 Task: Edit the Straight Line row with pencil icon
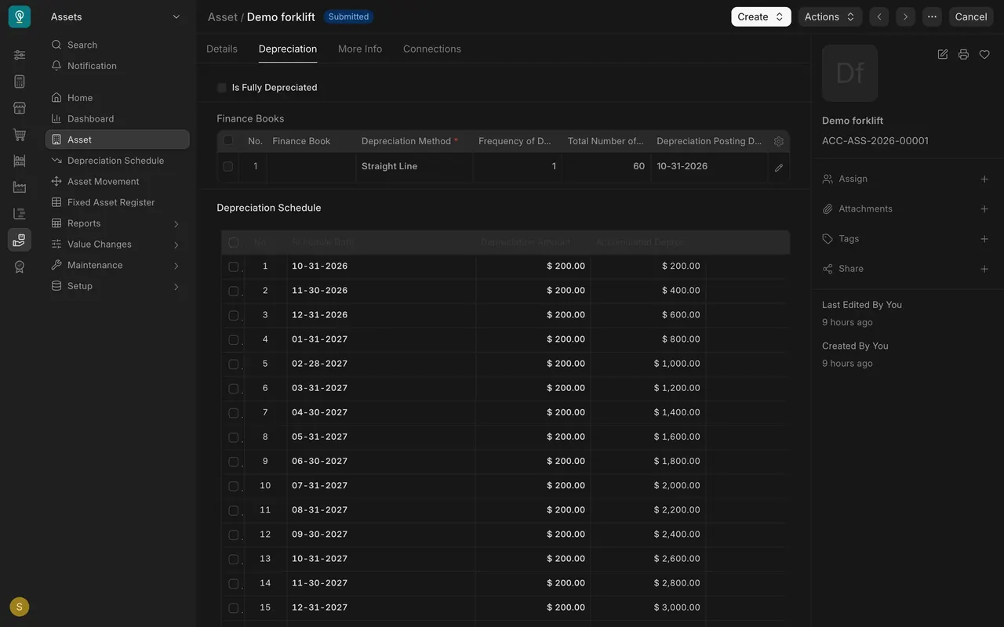click(779, 167)
